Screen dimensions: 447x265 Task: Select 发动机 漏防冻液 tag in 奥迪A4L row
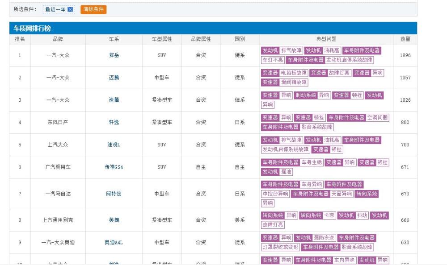tap(315, 238)
